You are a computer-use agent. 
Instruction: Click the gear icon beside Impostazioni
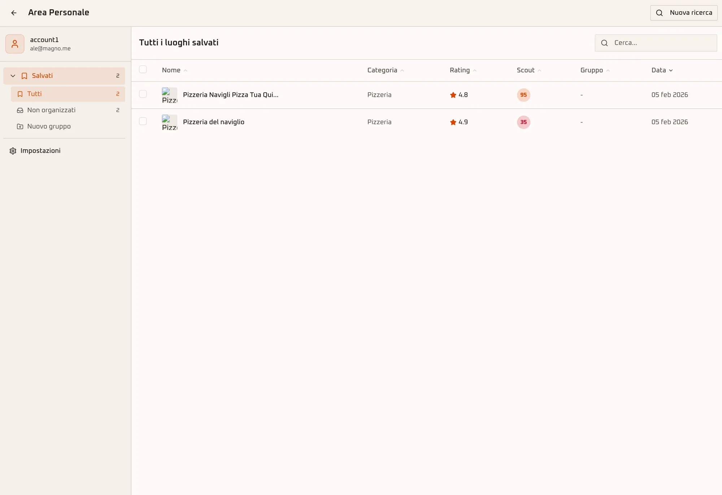pos(13,151)
